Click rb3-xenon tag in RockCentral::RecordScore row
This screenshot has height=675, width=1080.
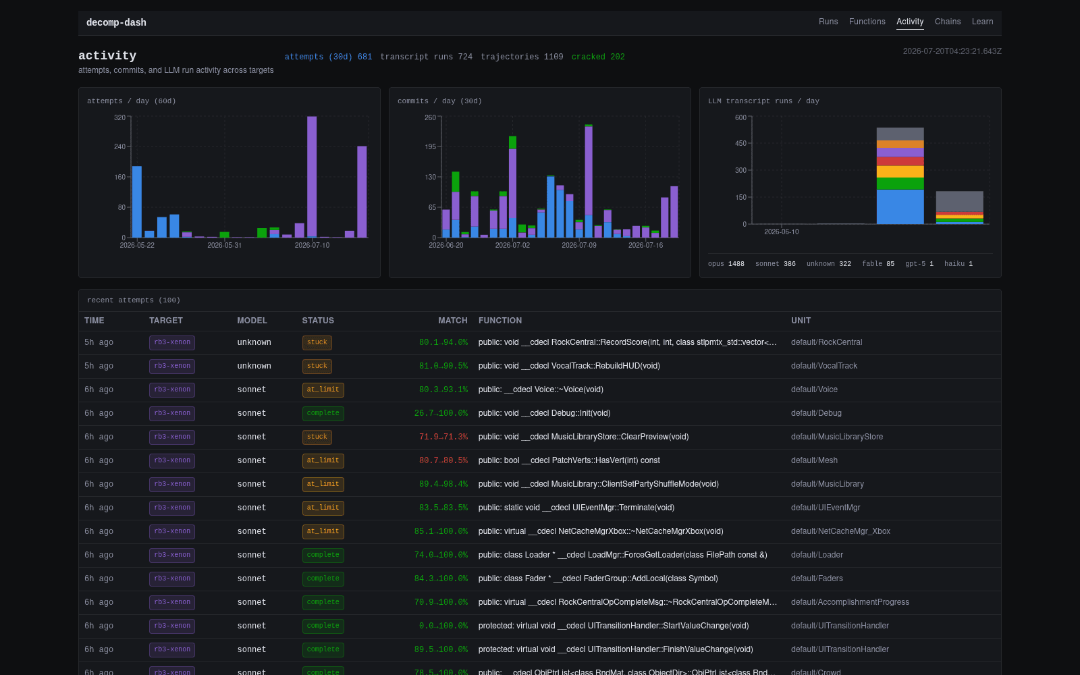click(172, 342)
